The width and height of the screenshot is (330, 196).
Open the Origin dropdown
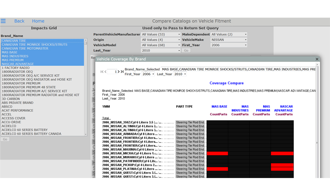click(x=160, y=40)
